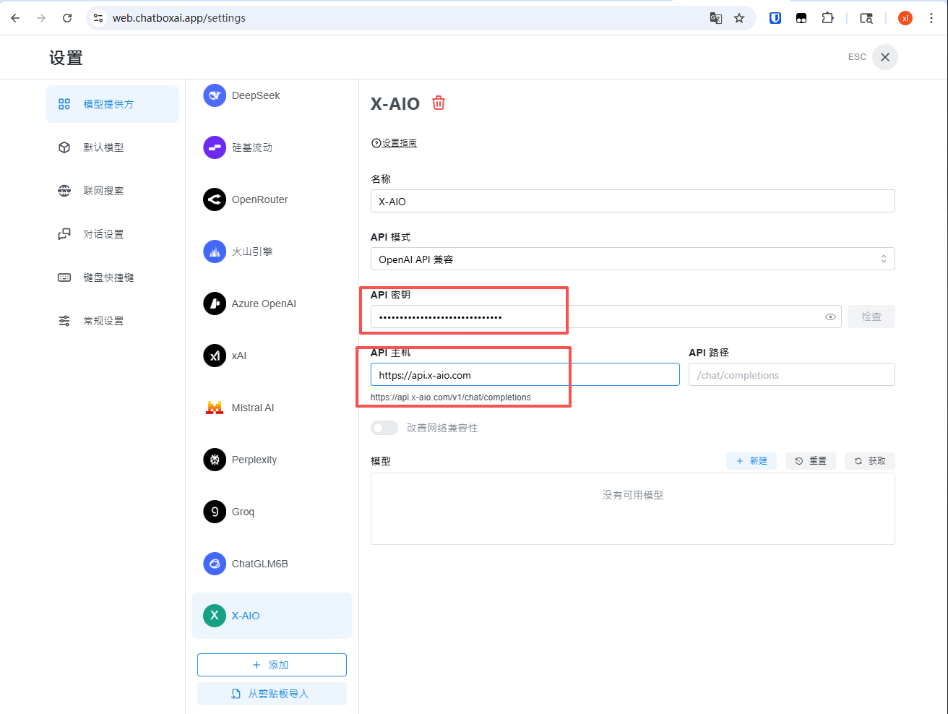Open the 常规设置 settings tab
The height and width of the screenshot is (714, 948).
pyautogui.click(x=112, y=321)
